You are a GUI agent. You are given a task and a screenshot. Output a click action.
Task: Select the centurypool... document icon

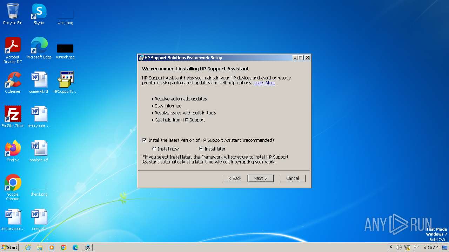coord(13,220)
